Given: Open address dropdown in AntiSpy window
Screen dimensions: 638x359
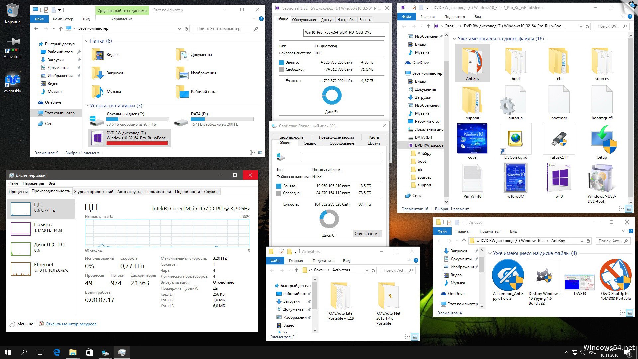Looking at the screenshot, I should click(582, 241).
